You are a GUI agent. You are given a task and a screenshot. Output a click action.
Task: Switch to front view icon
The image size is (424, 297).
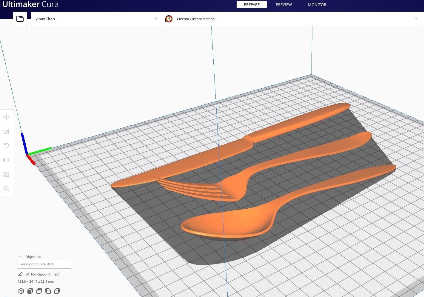(30, 291)
